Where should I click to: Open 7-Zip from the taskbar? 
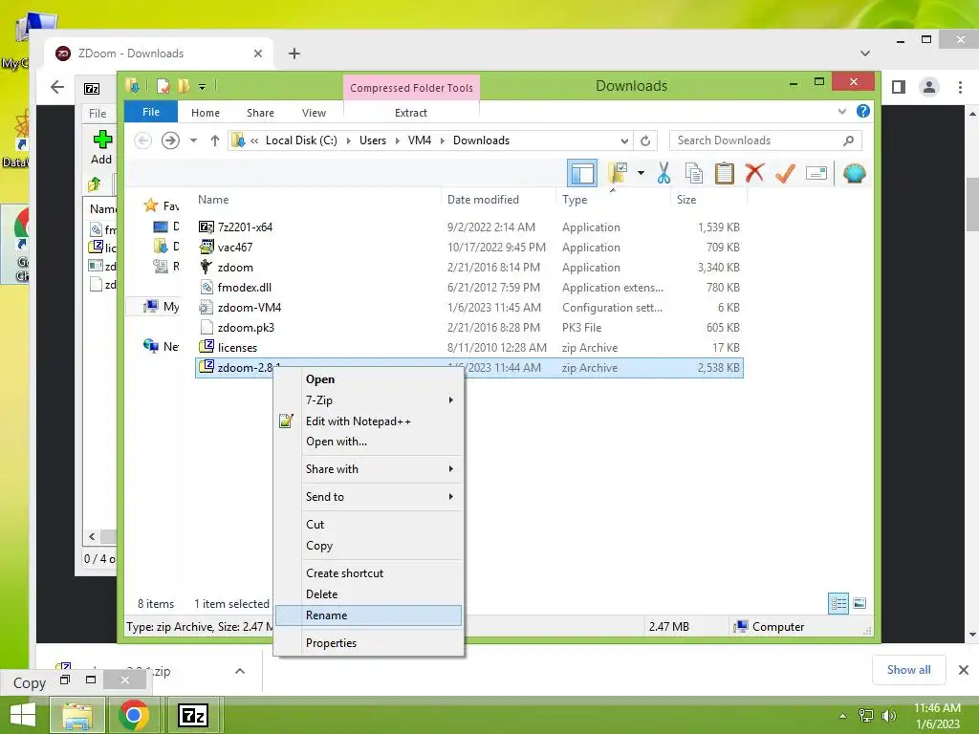point(192,715)
